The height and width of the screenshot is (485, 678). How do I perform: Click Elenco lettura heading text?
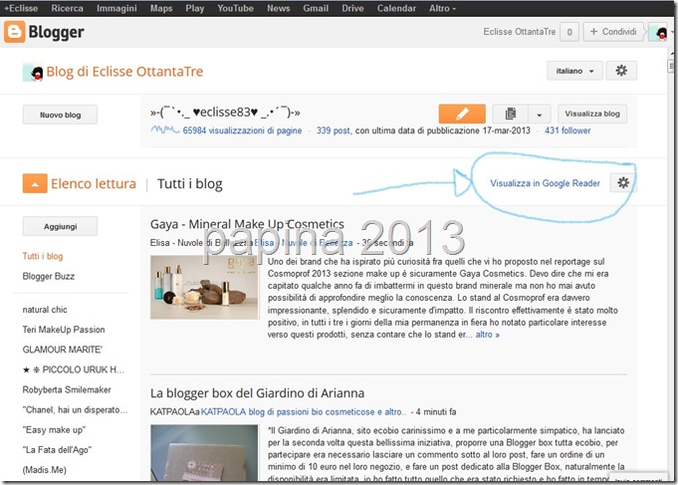click(x=94, y=183)
